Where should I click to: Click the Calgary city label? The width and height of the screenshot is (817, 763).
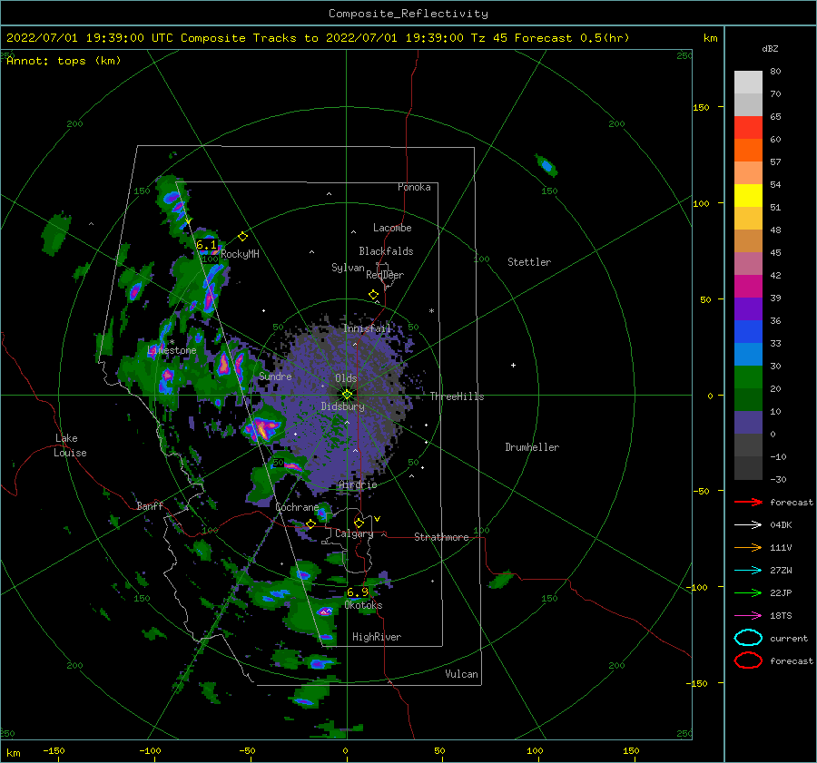click(x=354, y=533)
